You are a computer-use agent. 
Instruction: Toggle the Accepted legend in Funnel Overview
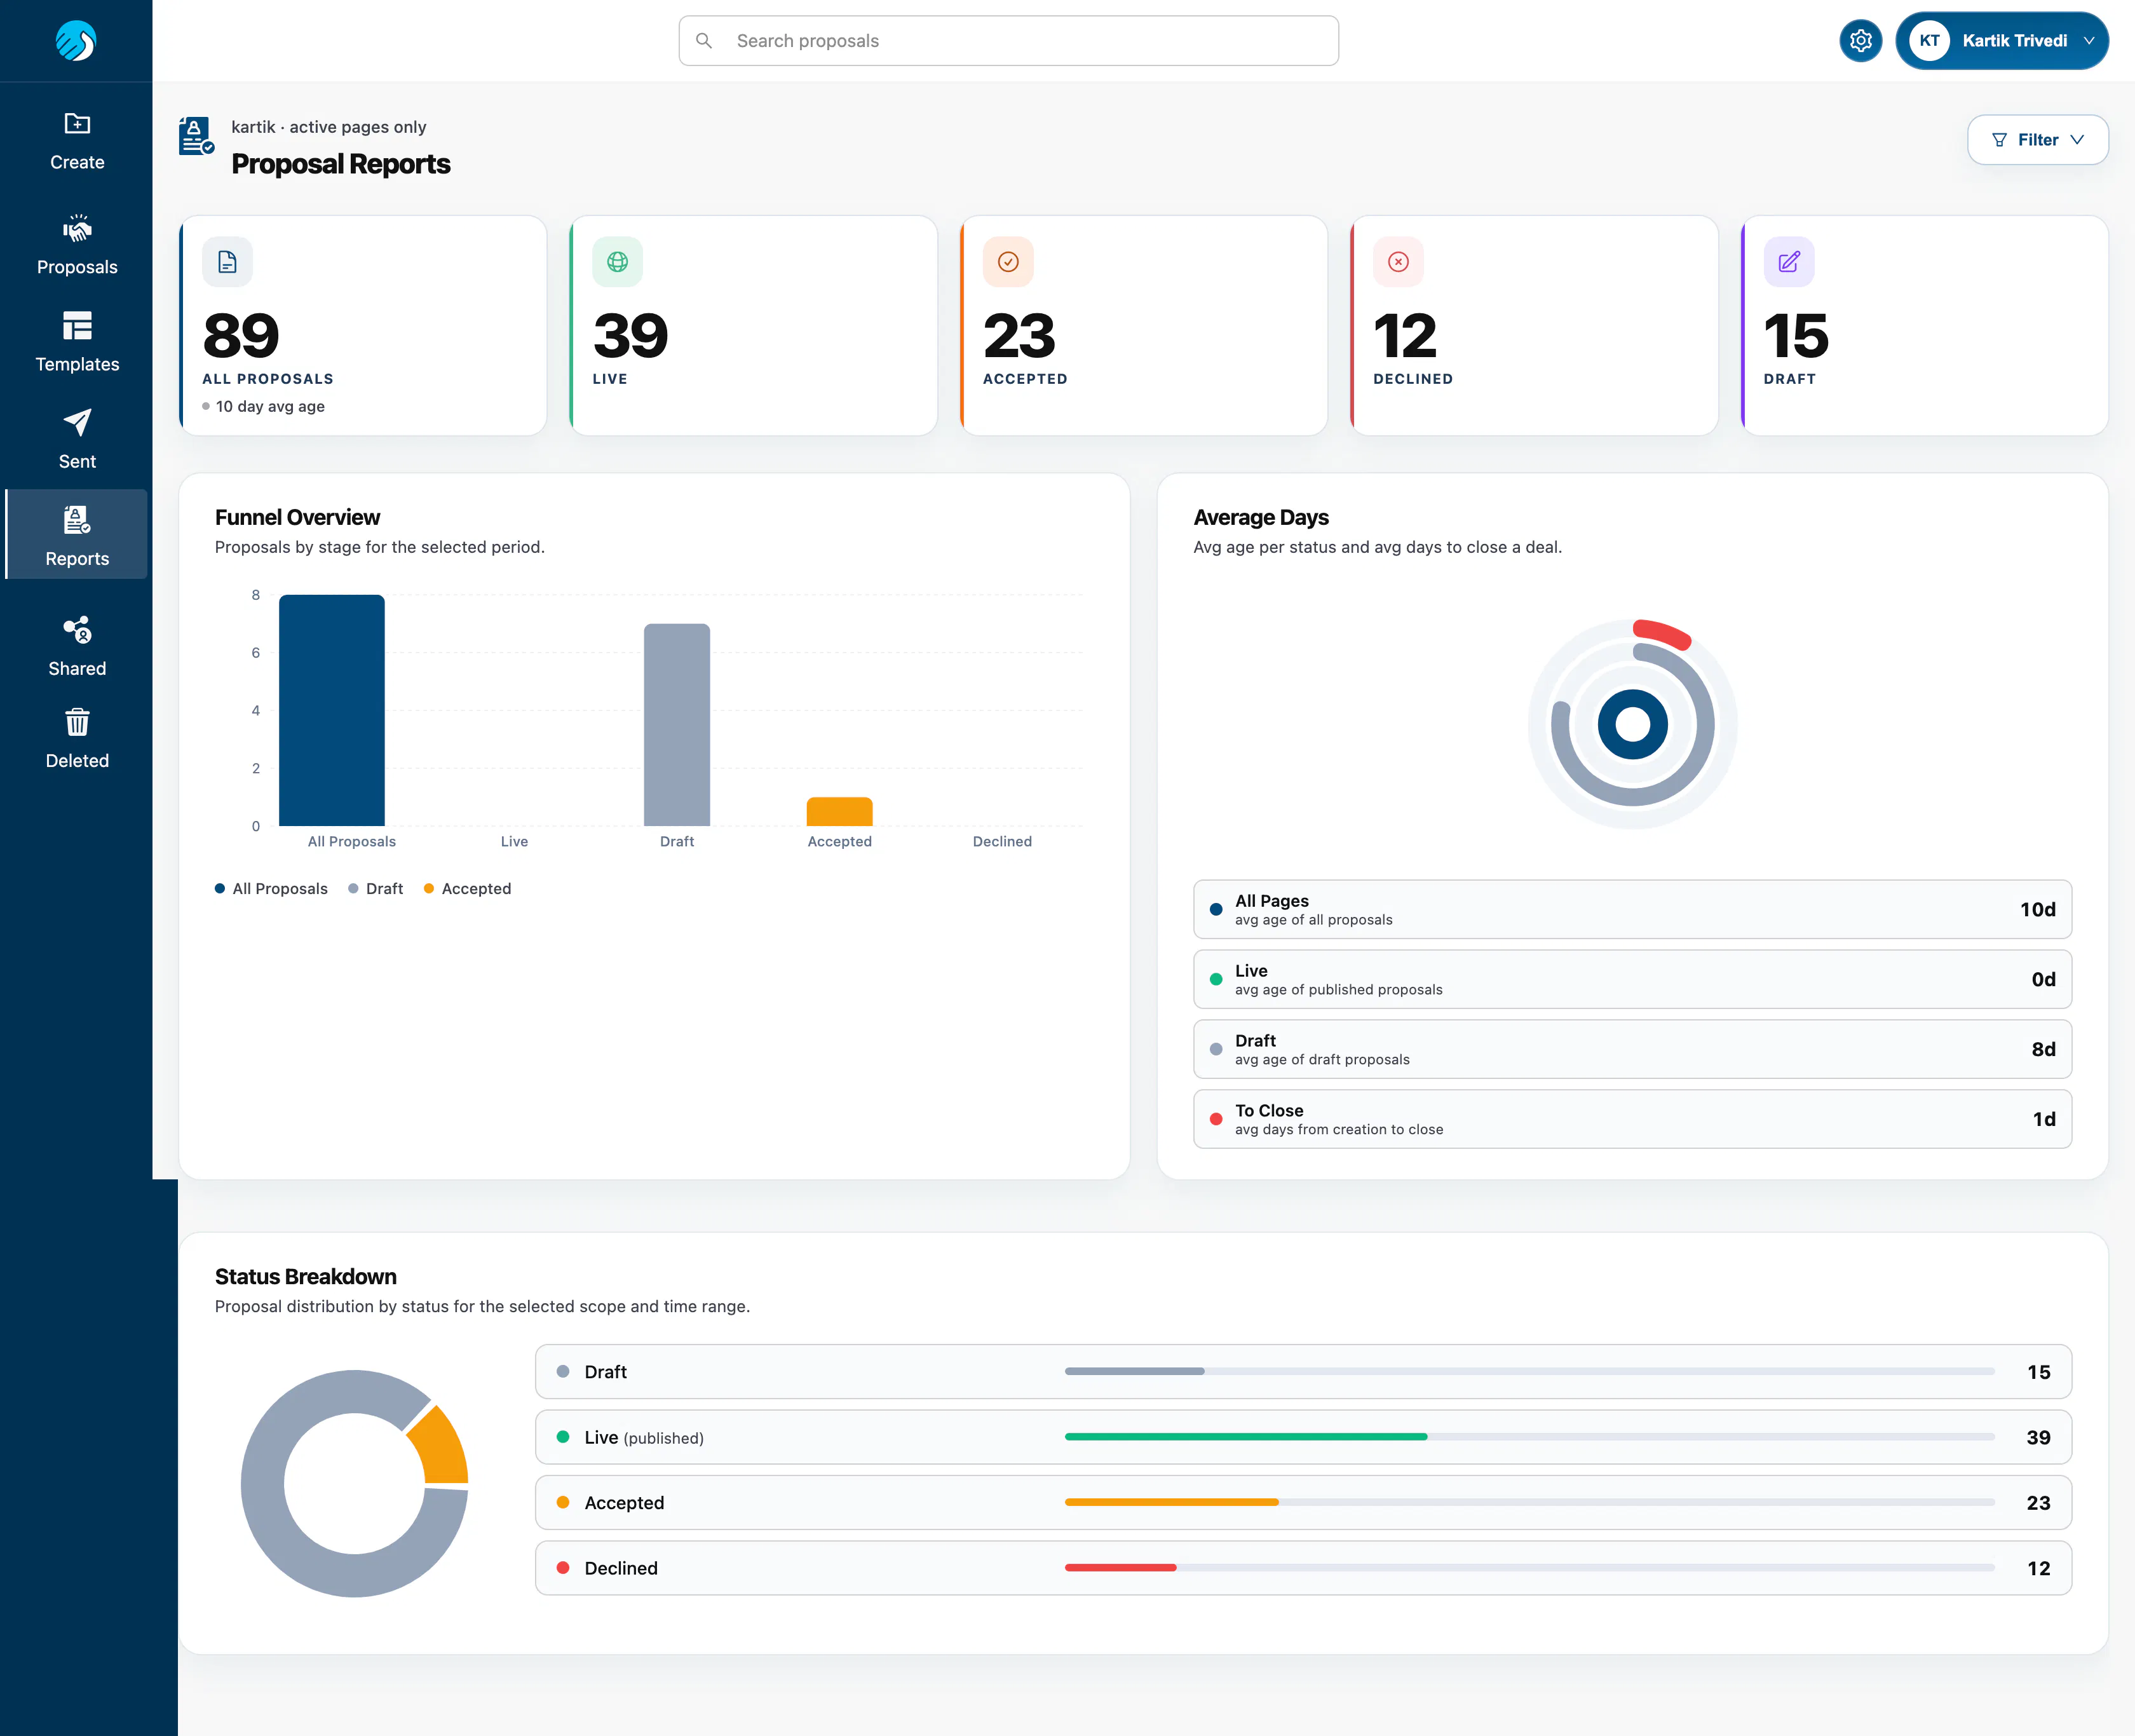[467, 888]
